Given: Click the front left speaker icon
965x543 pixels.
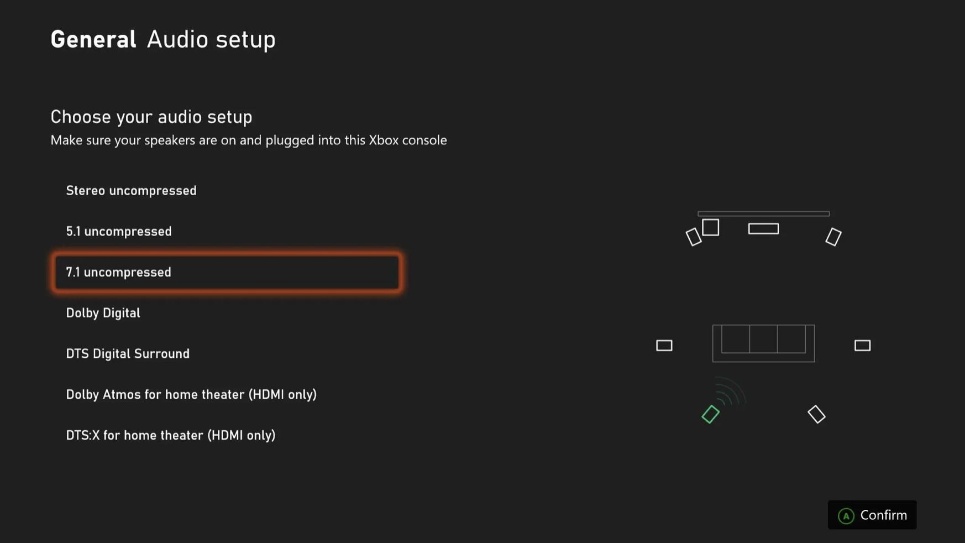Looking at the screenshot, I should (x=694, y=237).
